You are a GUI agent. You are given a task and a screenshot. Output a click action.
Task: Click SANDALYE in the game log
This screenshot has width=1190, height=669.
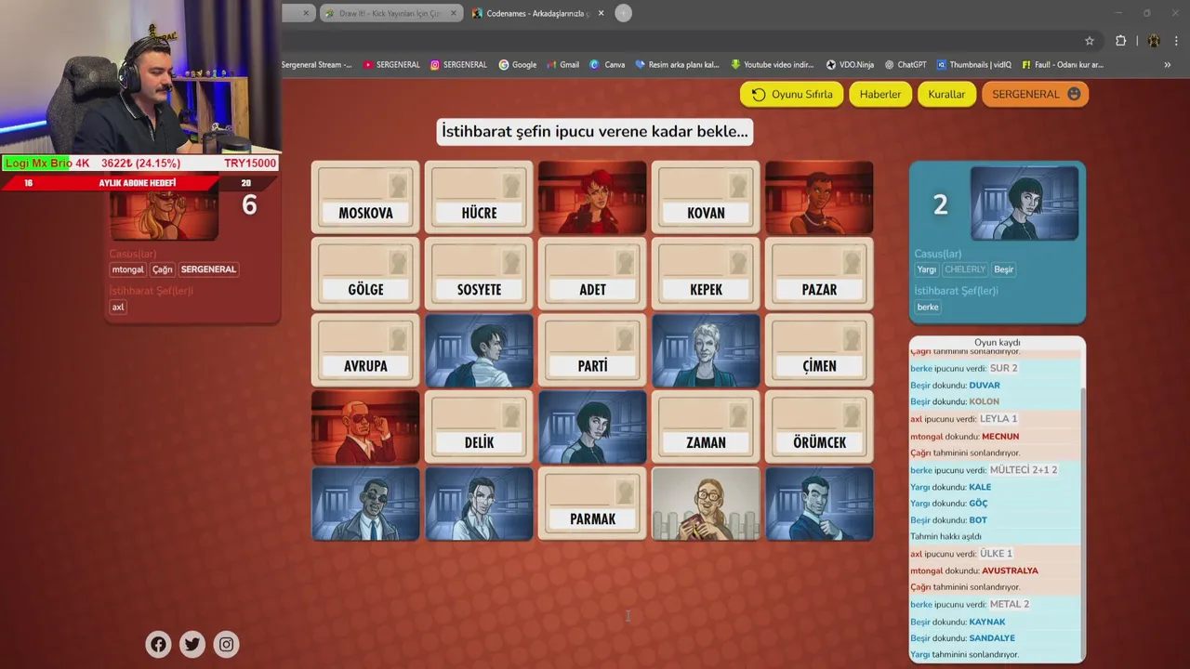(992, 638)
